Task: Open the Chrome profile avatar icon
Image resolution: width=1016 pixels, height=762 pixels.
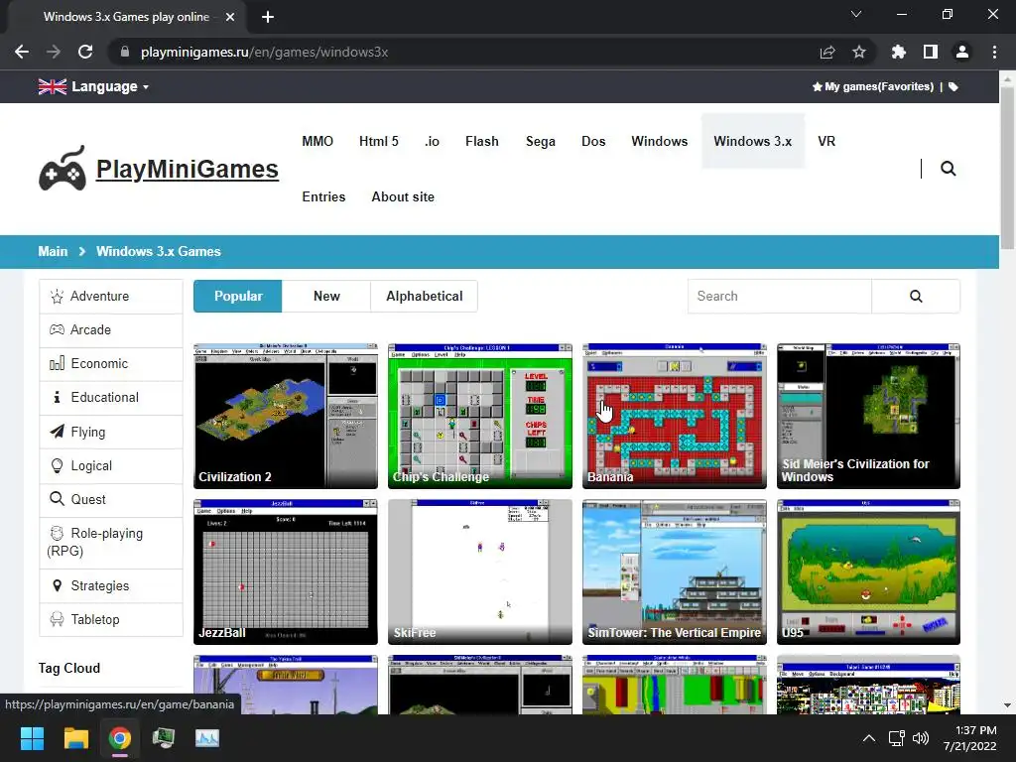Action: pyautogui.click(x=962, y=52)
